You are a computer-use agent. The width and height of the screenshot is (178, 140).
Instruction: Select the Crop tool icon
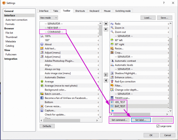pos(112,53)
